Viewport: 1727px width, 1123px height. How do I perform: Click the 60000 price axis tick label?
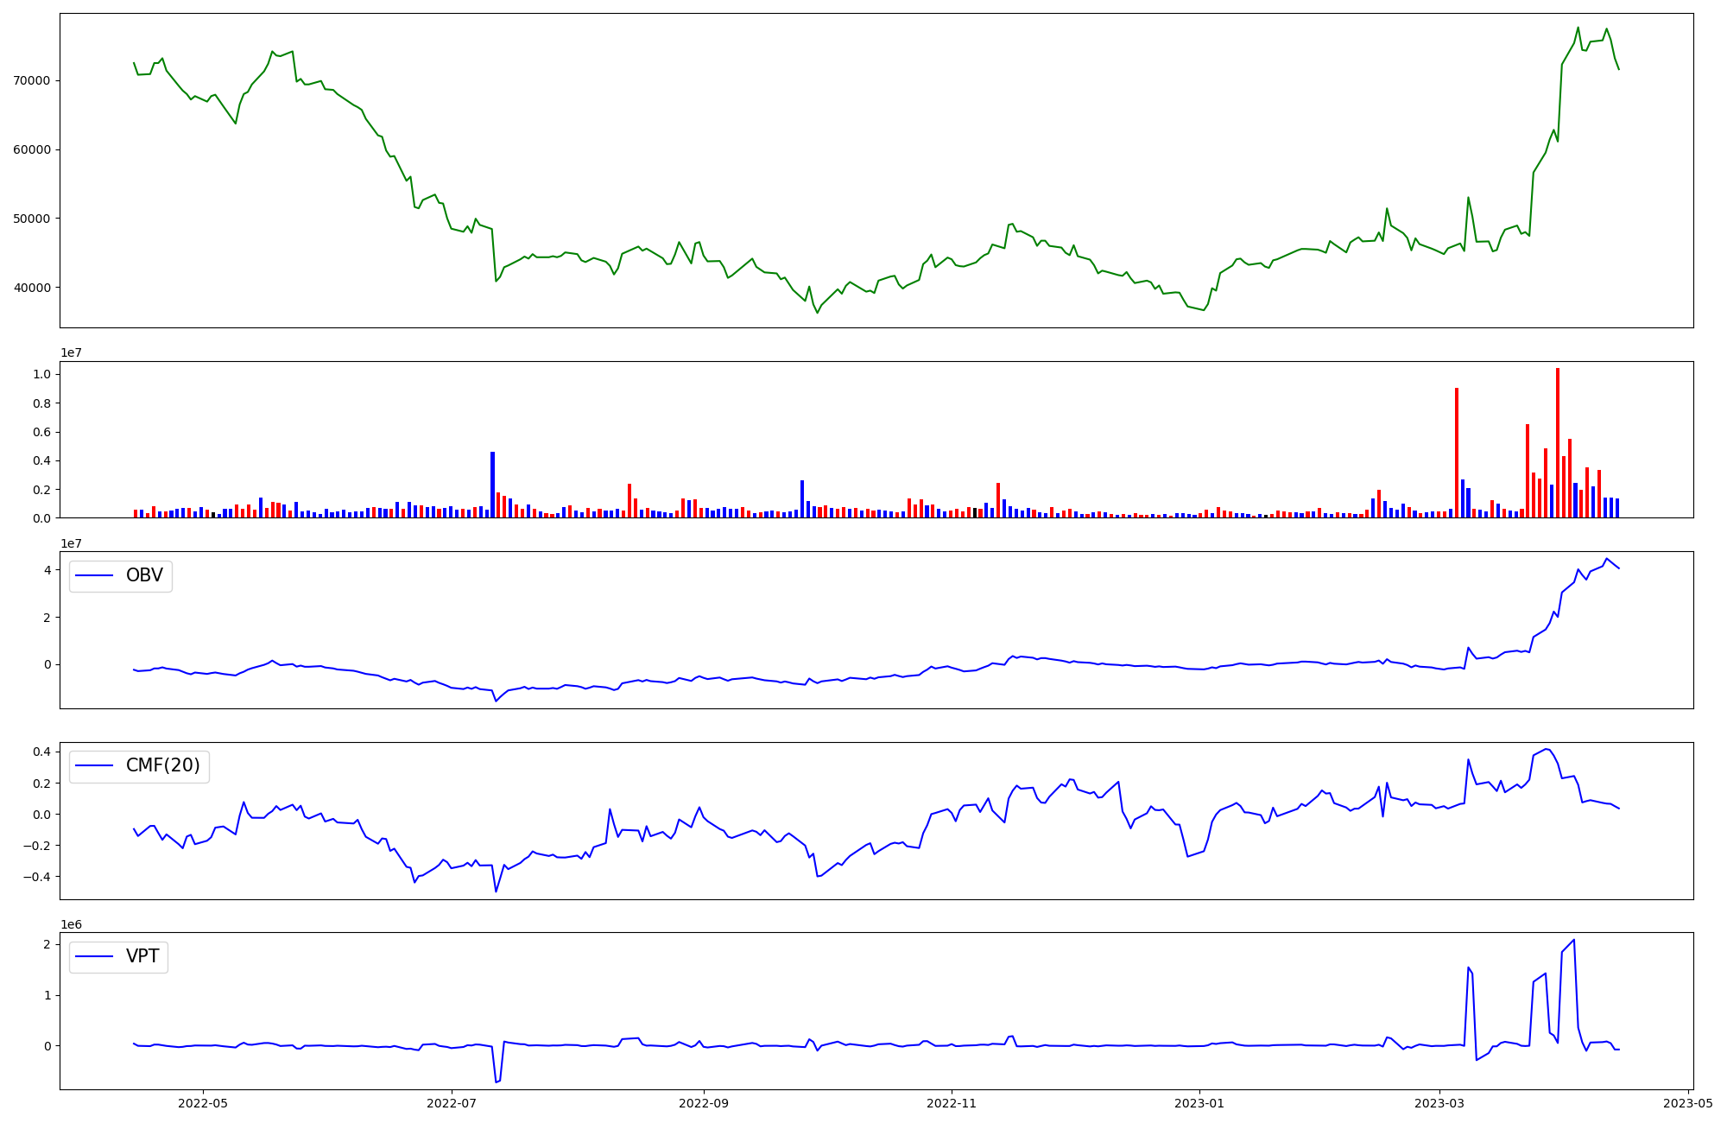(33, 149)
